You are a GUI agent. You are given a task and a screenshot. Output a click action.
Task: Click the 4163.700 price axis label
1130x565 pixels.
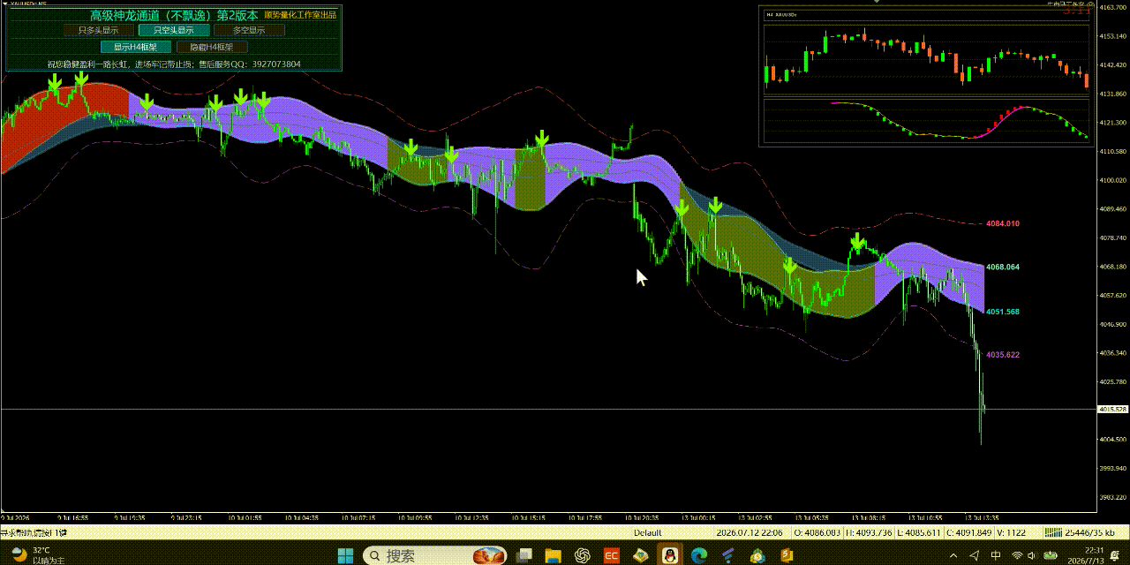(1112, 8)
